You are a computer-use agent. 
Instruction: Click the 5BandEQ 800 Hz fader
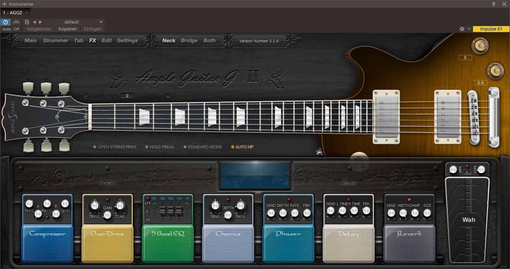click(x=170, y=210)
